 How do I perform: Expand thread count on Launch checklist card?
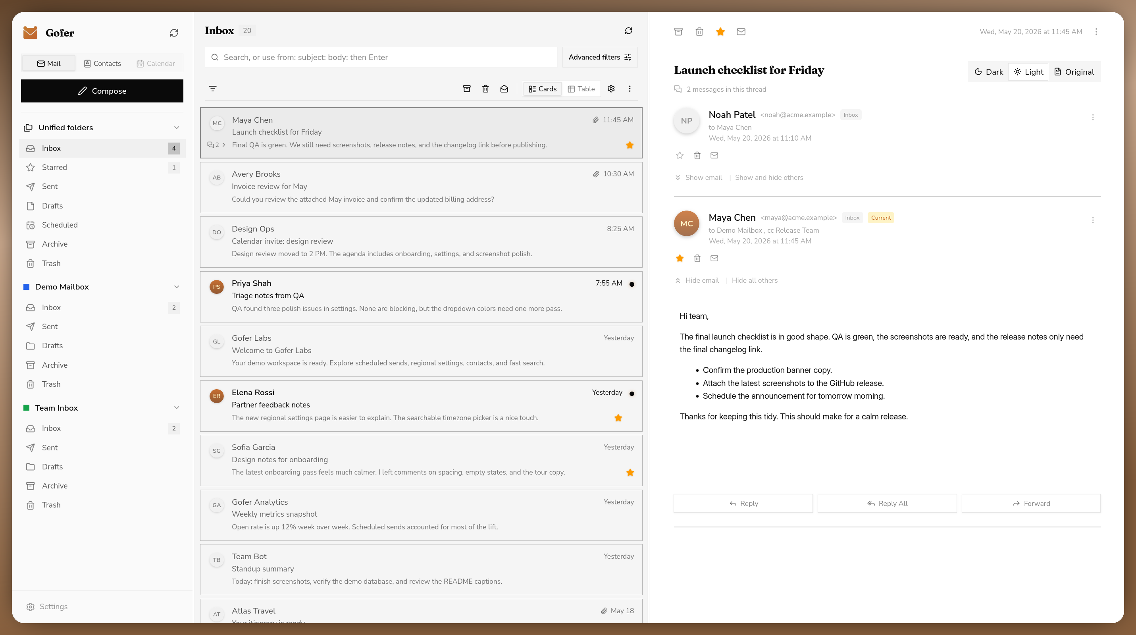tap(217, 145)
